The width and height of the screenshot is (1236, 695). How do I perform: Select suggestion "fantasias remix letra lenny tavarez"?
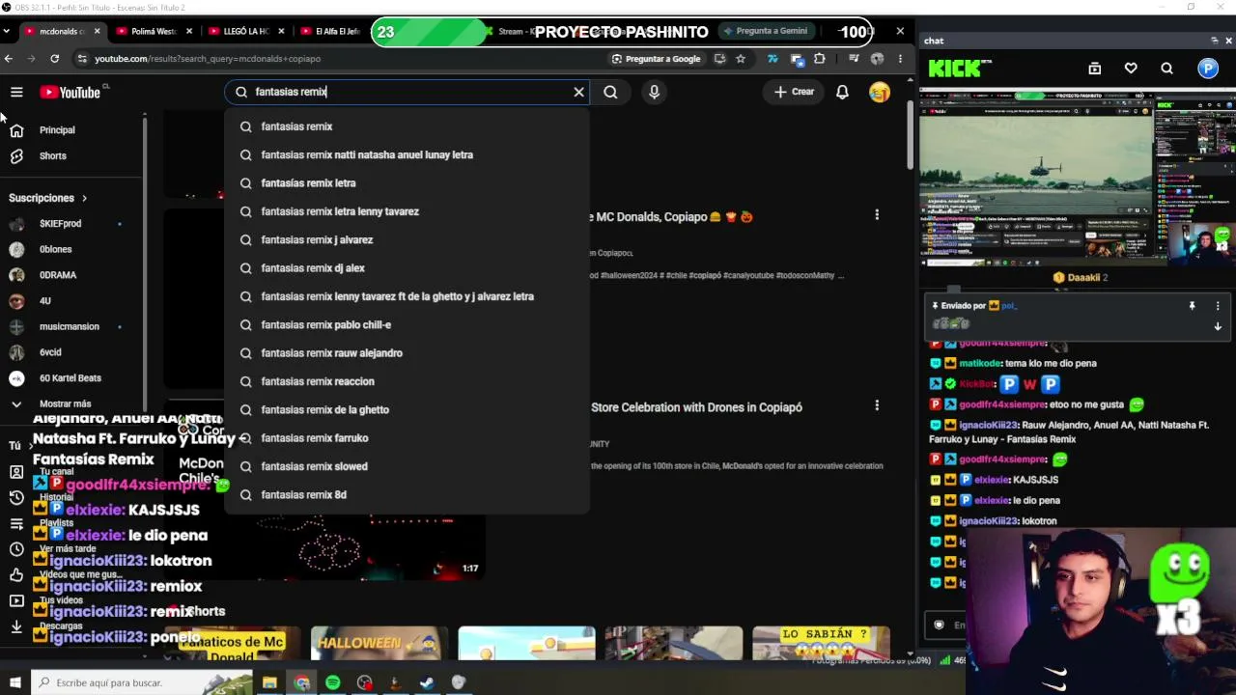click(407, 211)
